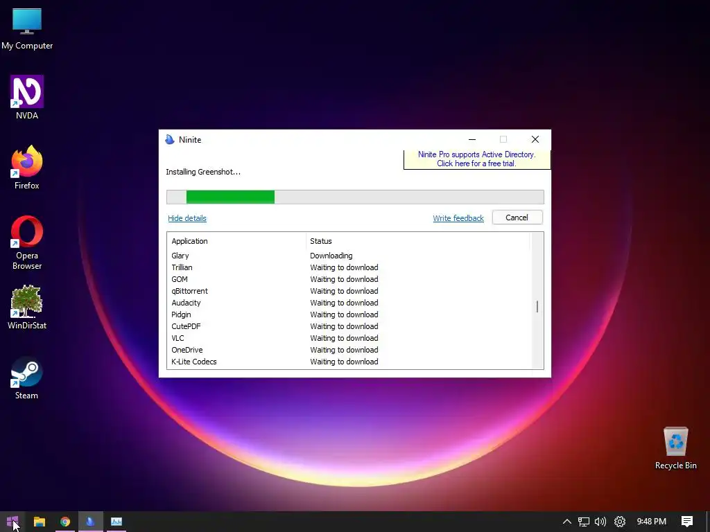Open network status tray icon
The width and height of the screenshot is (710, 532).
click(x=584, y=522)
